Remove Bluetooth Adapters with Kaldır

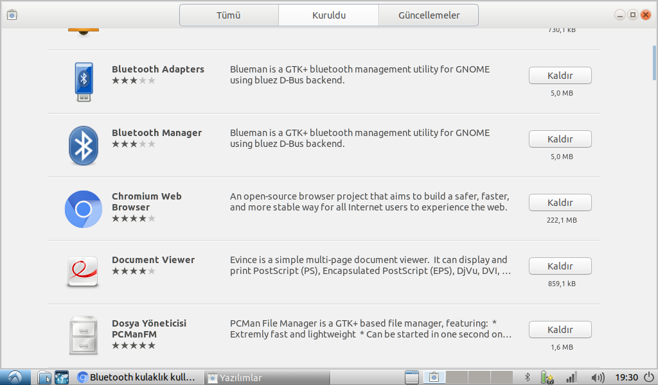point(560,76)
